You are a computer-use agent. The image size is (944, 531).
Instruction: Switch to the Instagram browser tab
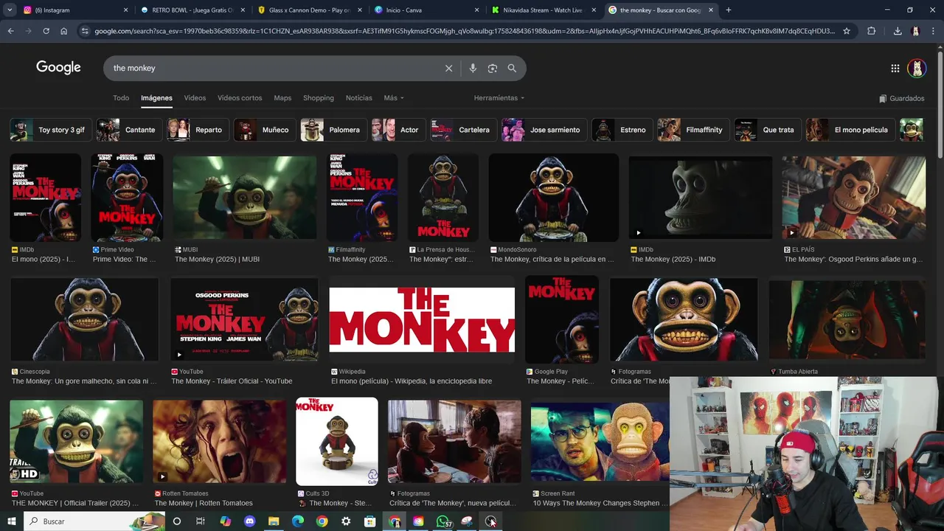click(74, 10)
